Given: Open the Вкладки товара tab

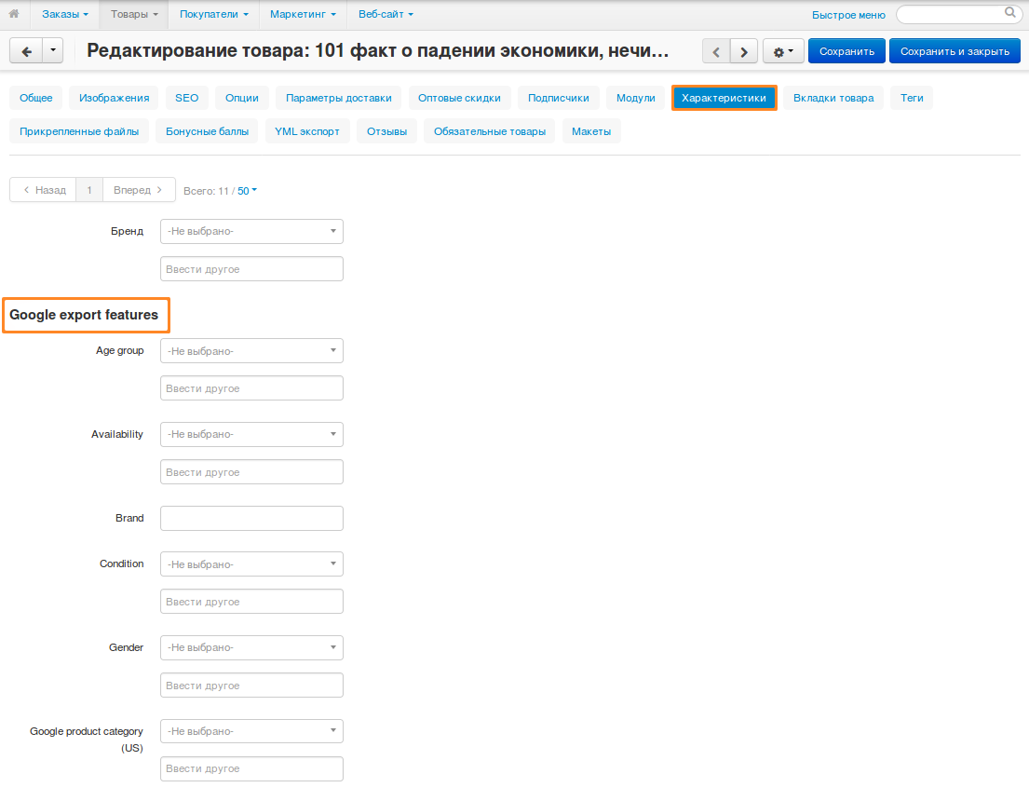Looking at the screenshot, I should click(x=833, y=98).
